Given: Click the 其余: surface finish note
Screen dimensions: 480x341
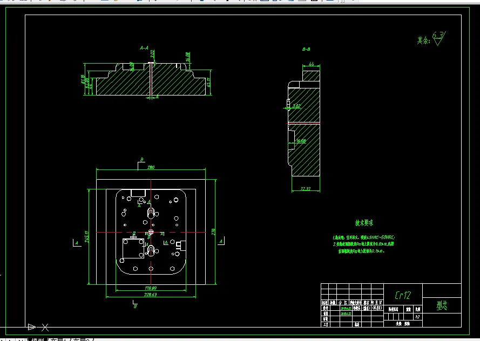Looking at the screenshot, I should click(423, 40).
